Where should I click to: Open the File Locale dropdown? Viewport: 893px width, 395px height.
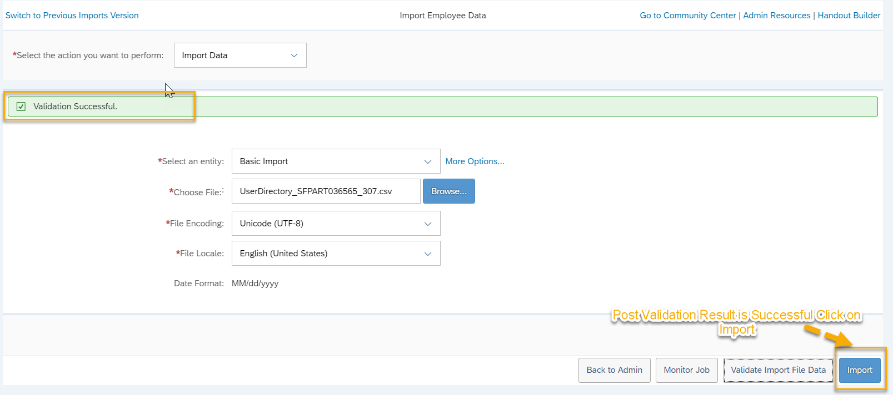[x=335, y=254]
